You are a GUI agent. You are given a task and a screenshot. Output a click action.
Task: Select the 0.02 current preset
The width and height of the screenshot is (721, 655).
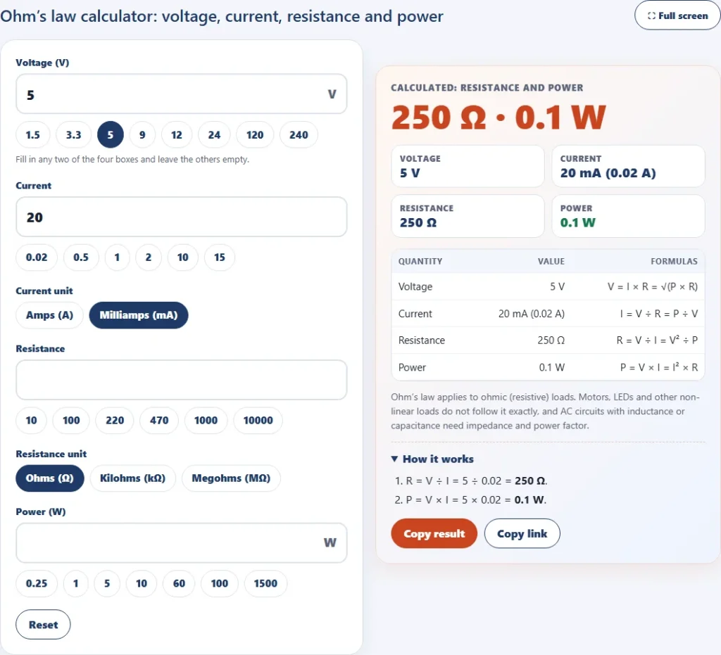coord(37,257)
